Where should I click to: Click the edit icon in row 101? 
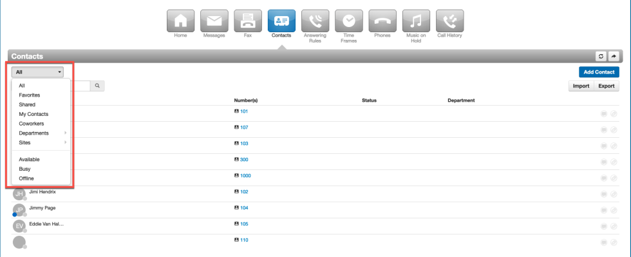(614, 113)
